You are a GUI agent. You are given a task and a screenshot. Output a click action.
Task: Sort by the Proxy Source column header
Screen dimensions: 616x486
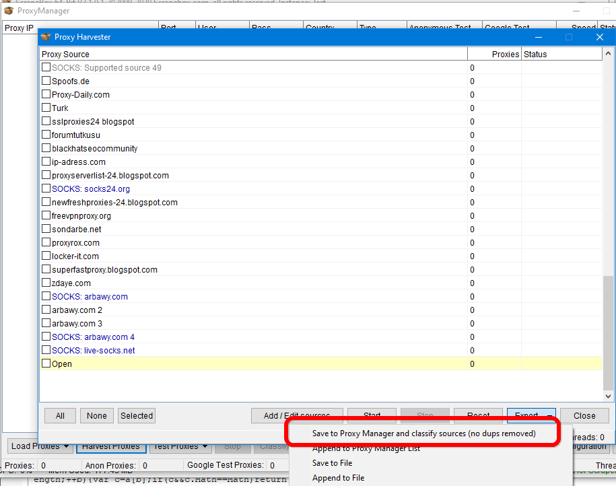253,55
